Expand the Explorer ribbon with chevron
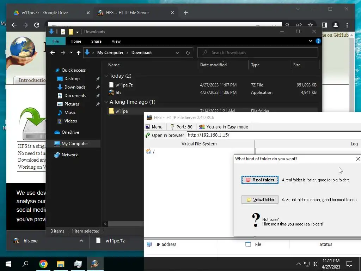Screen dimensions: 361x271 [x=310, y=41]
